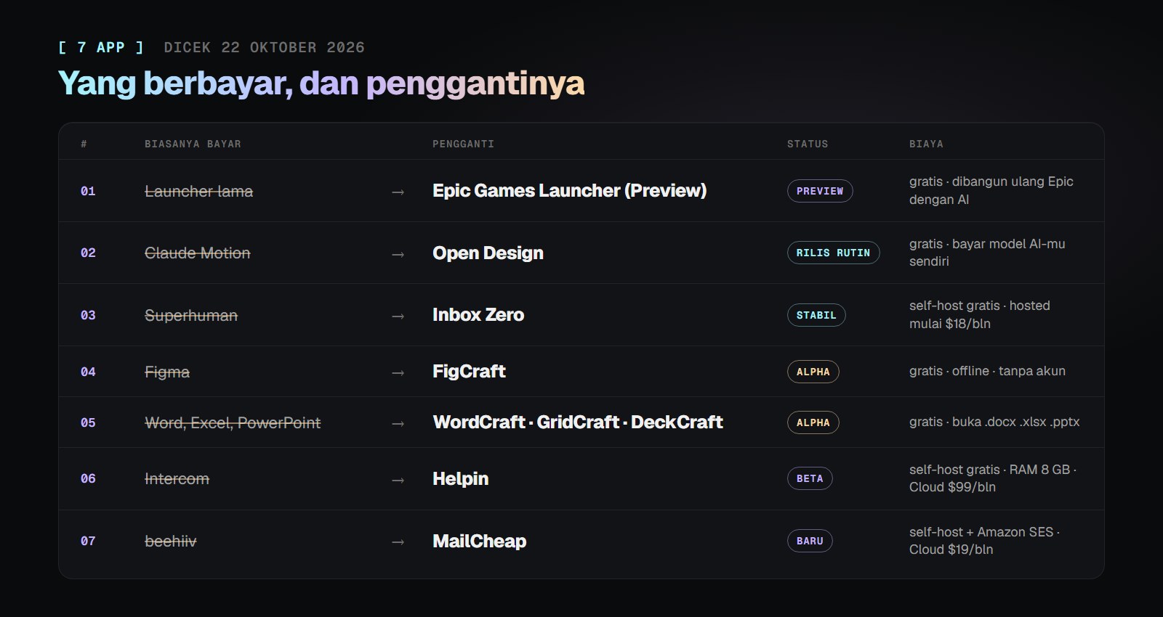Click the arrow in the Word, Excel row

[x=398, y=423]
